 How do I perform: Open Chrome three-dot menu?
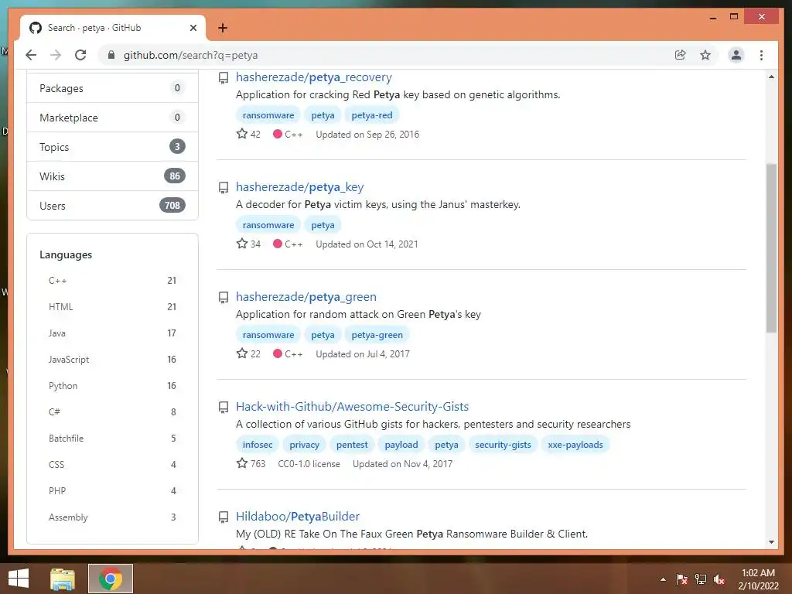pyautogui.click(x=761, y=55)
